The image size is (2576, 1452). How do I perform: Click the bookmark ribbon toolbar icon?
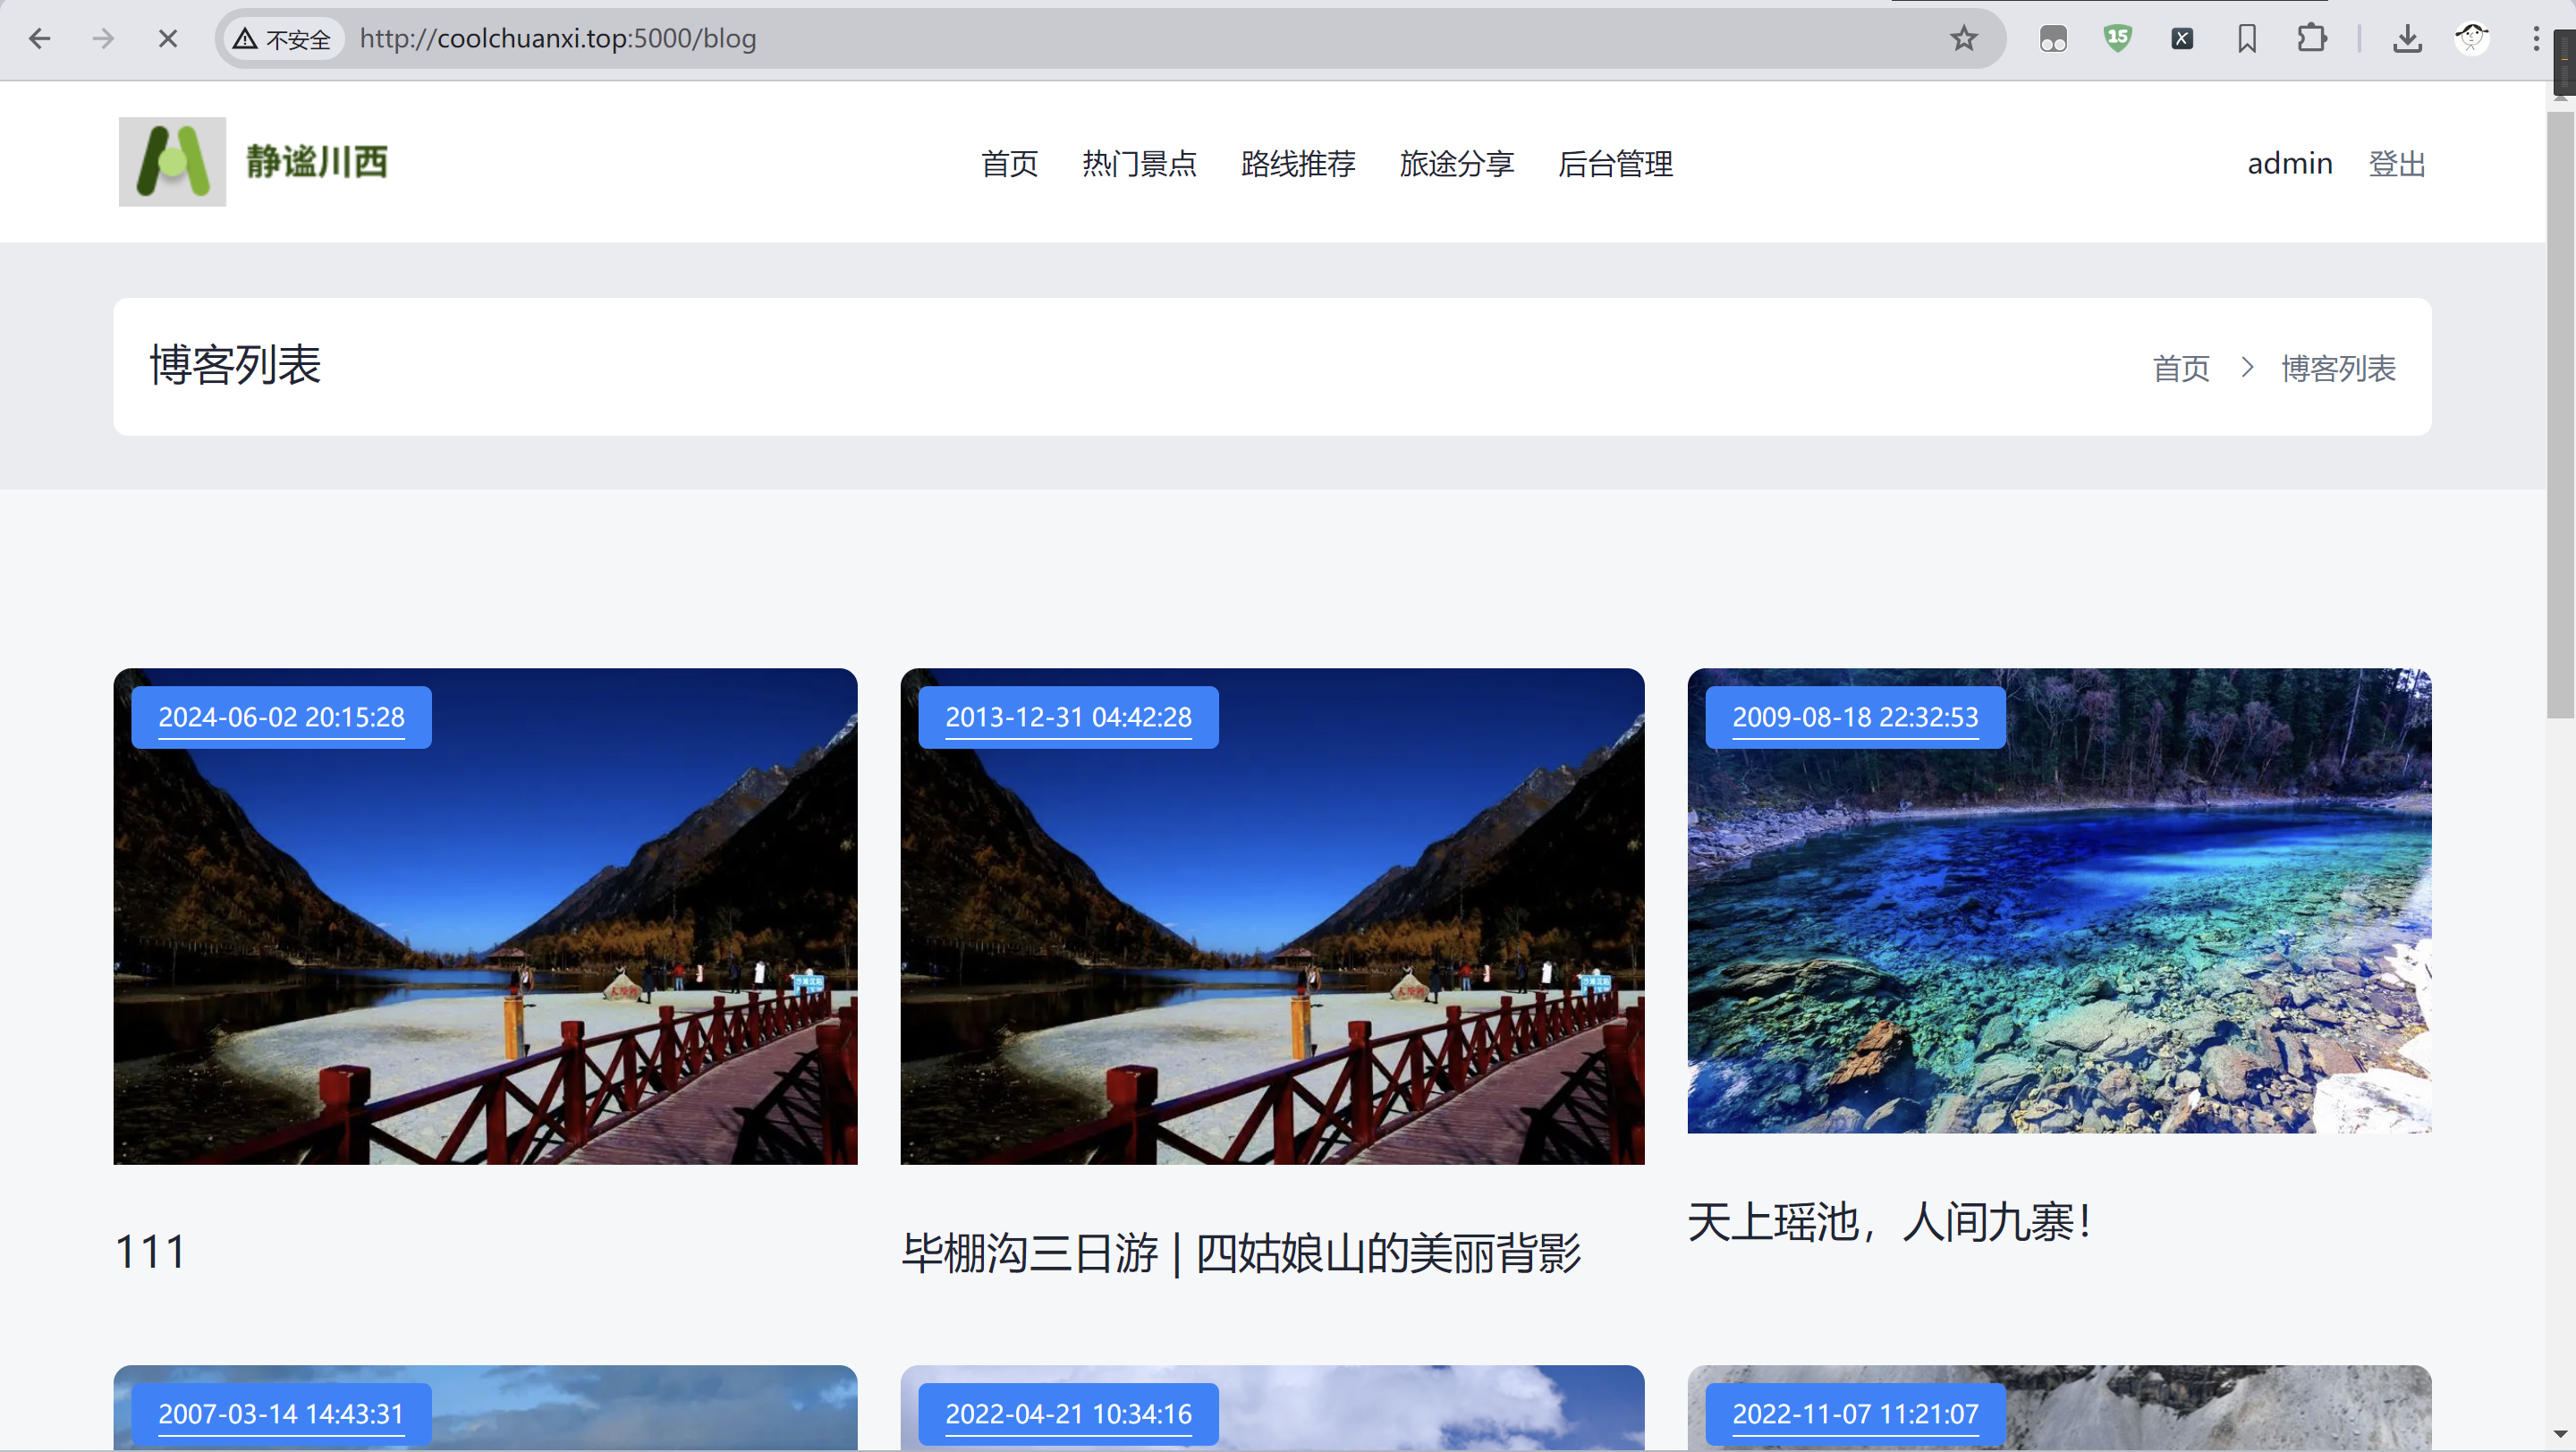point(2246,39)
